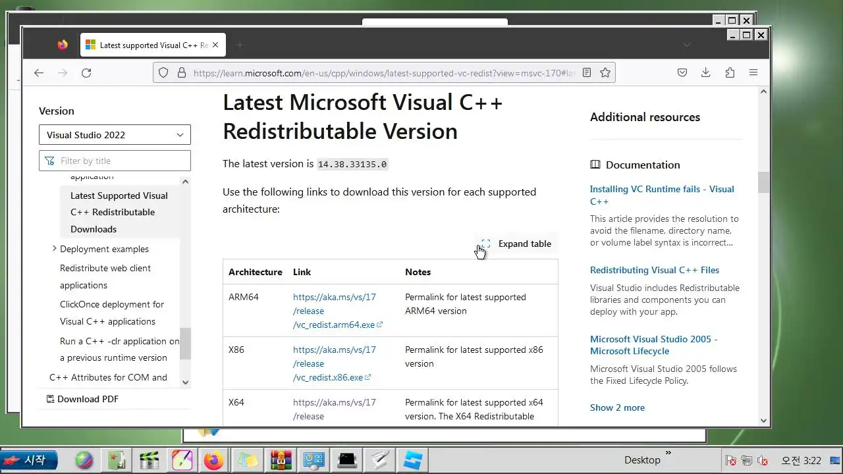Image resolution: width=843 pixels, height=474 pixels.
Task: Launch the globe browser taskbar icon
Action: pyautogui.click(x=84, y=460)
